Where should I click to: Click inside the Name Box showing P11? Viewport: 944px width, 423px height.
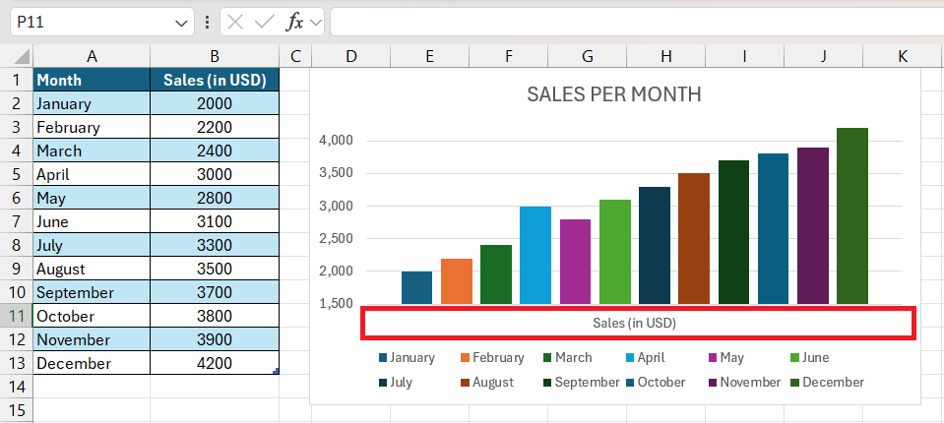point(94,23)
